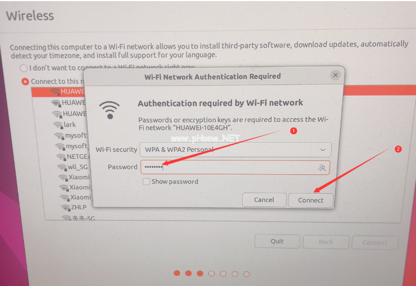
Task: Click the people icon in password field
Action: pos(322,168)
